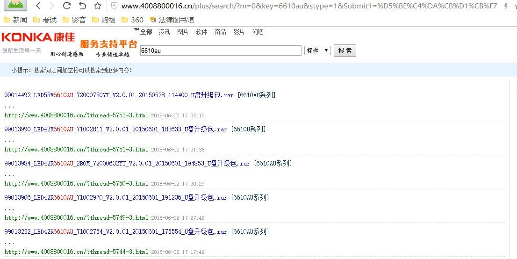Viewport: 517px width, 259px height.
Task: Click the 服务支持平台 banner title
Action: [108, 44]
